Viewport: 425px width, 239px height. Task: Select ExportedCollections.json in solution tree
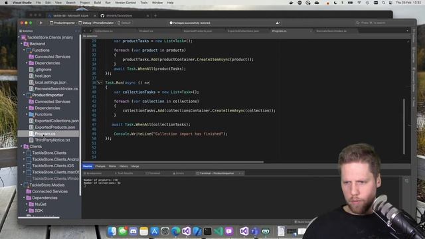click(x=56, y=121)
